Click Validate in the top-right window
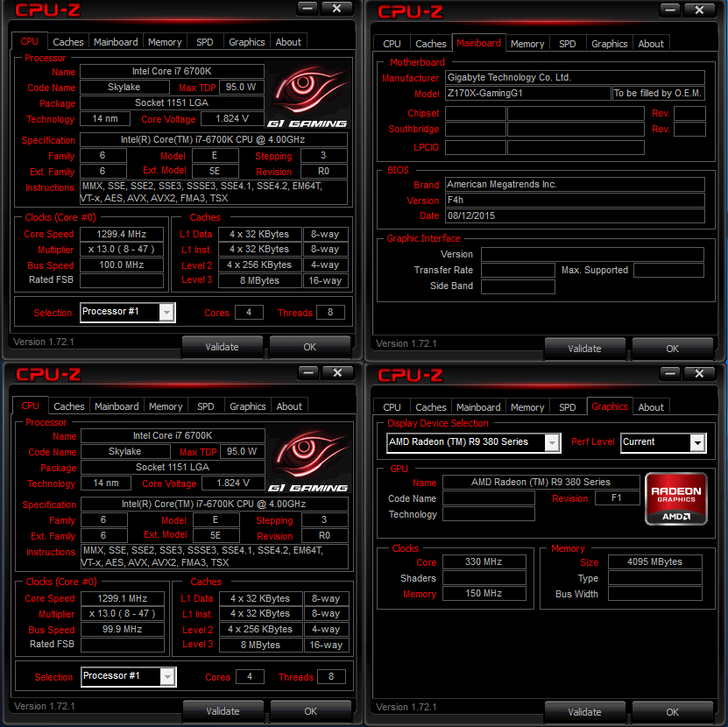The height and width of the screenshot is (727, 728). 584,349
